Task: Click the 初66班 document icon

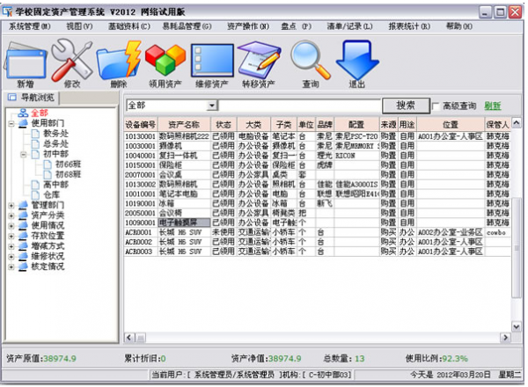Action: [x=48, y=164]
